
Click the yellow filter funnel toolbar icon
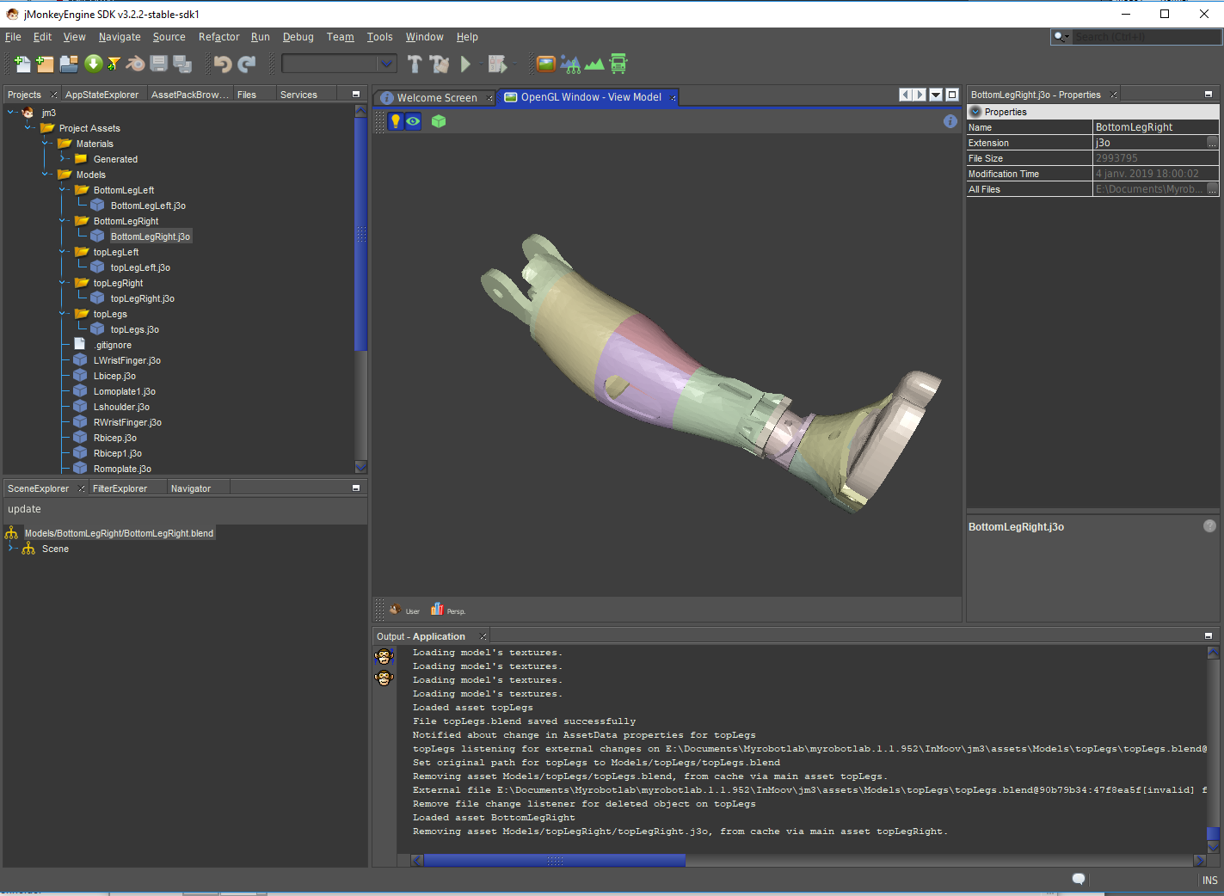114,64
